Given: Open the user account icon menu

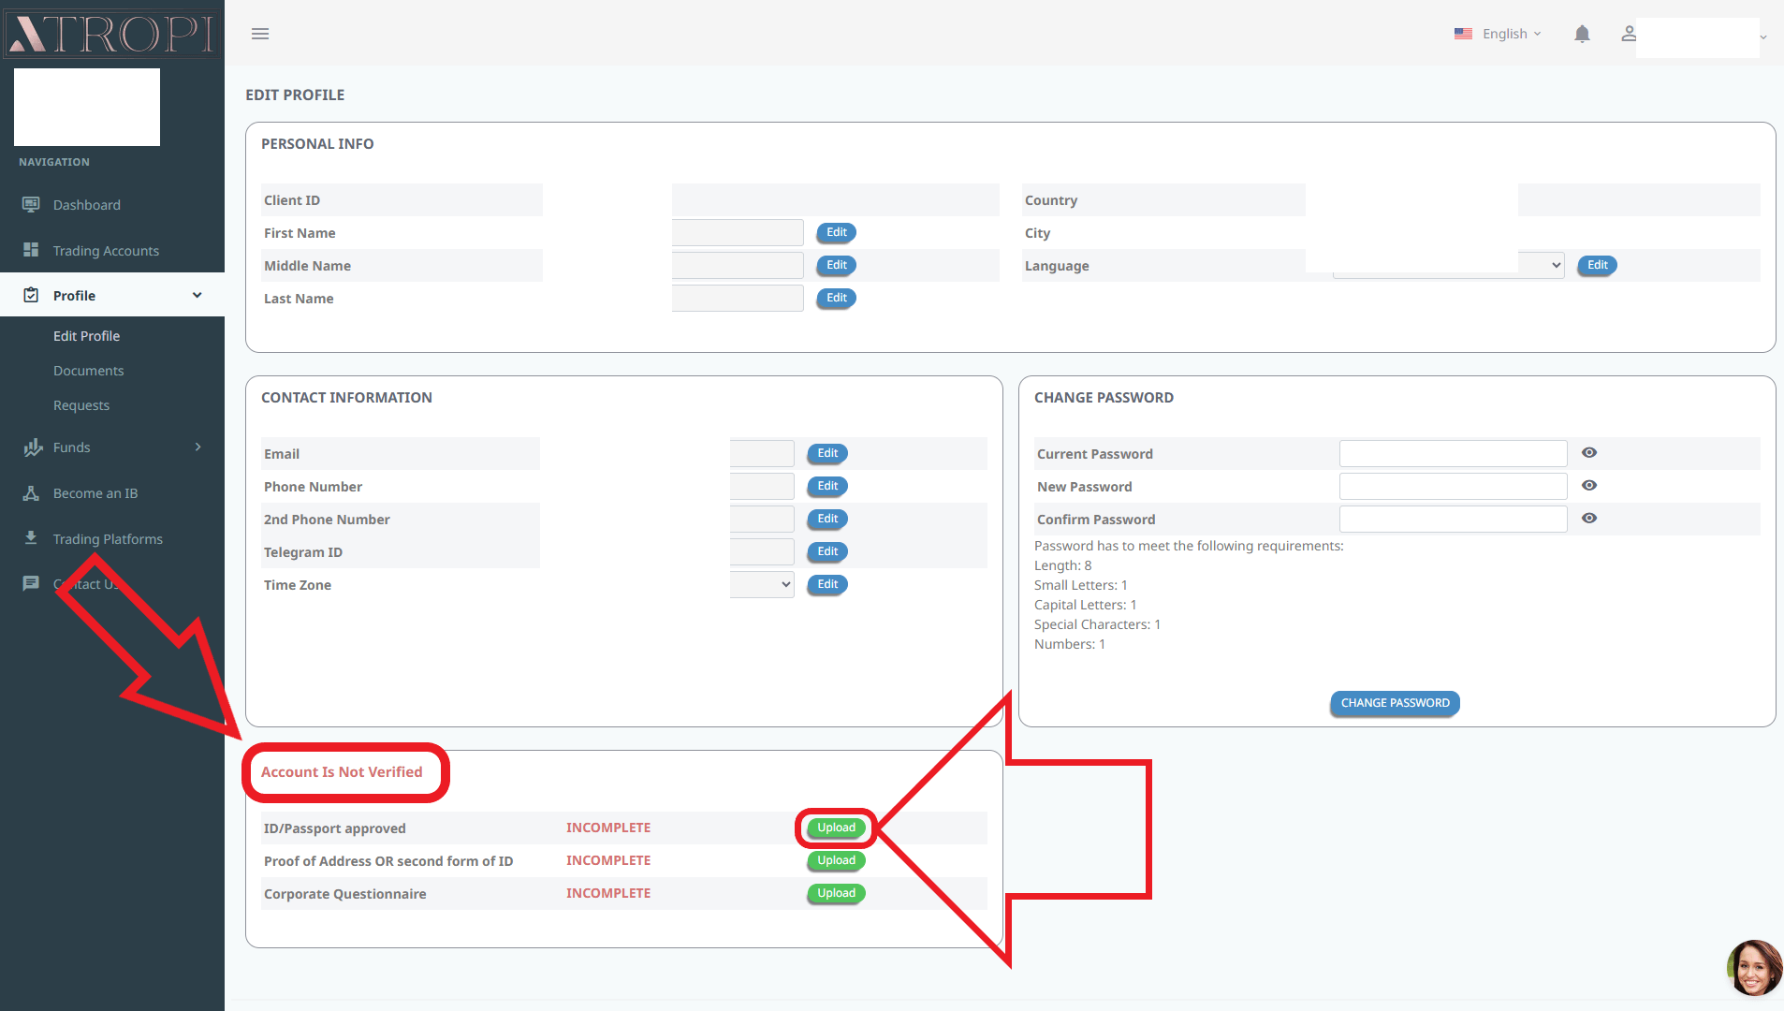Looking at the screenshot, I should [1629, 34].
